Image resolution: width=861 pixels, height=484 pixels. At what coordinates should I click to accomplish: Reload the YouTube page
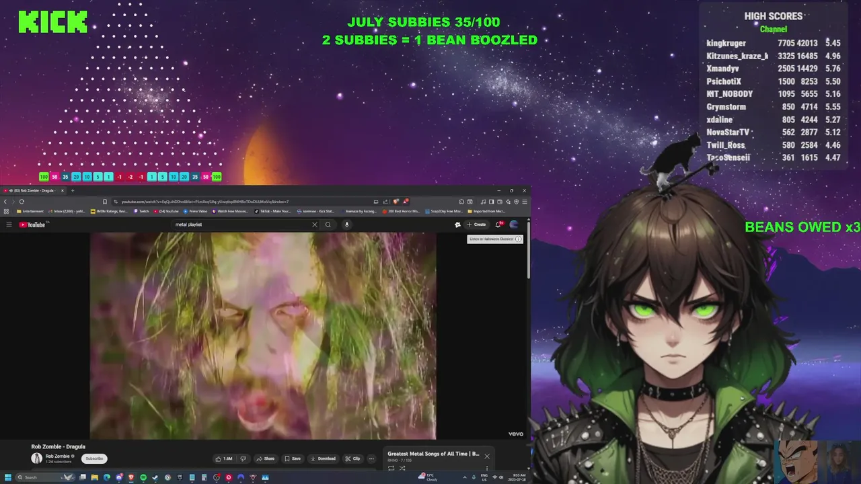[x=22, y=202]
